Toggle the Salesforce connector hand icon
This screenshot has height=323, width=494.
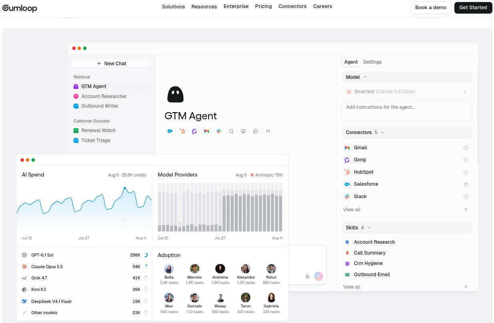[x=466, y=185]
